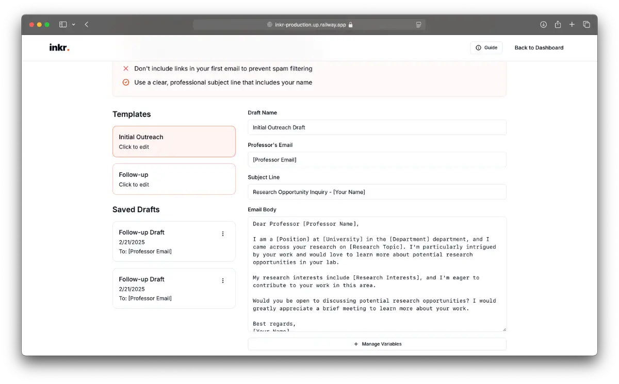619x384 pixels.
Task: Open options menu for first Follow-up Draft
Action: (x=223, y=234)
